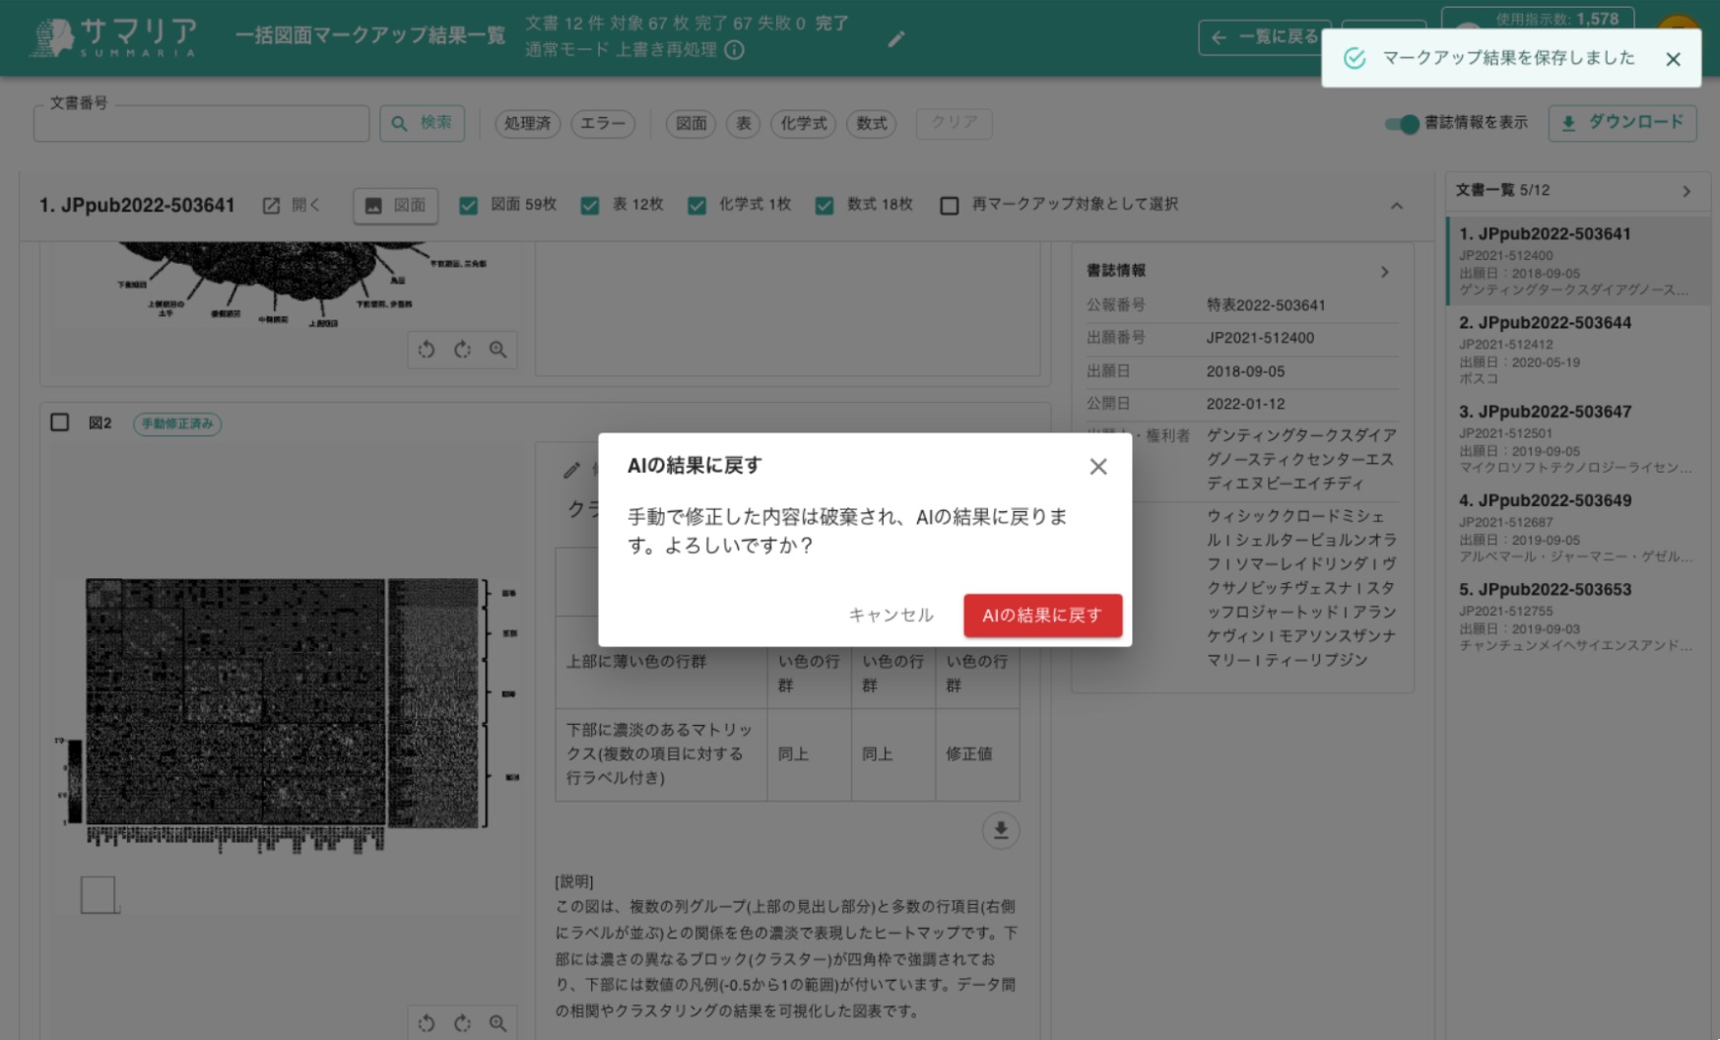Select the 化学式 filter chip
Image resolution: width=1720 pixels, height=1040 pixels.
[x=803, y=123]
